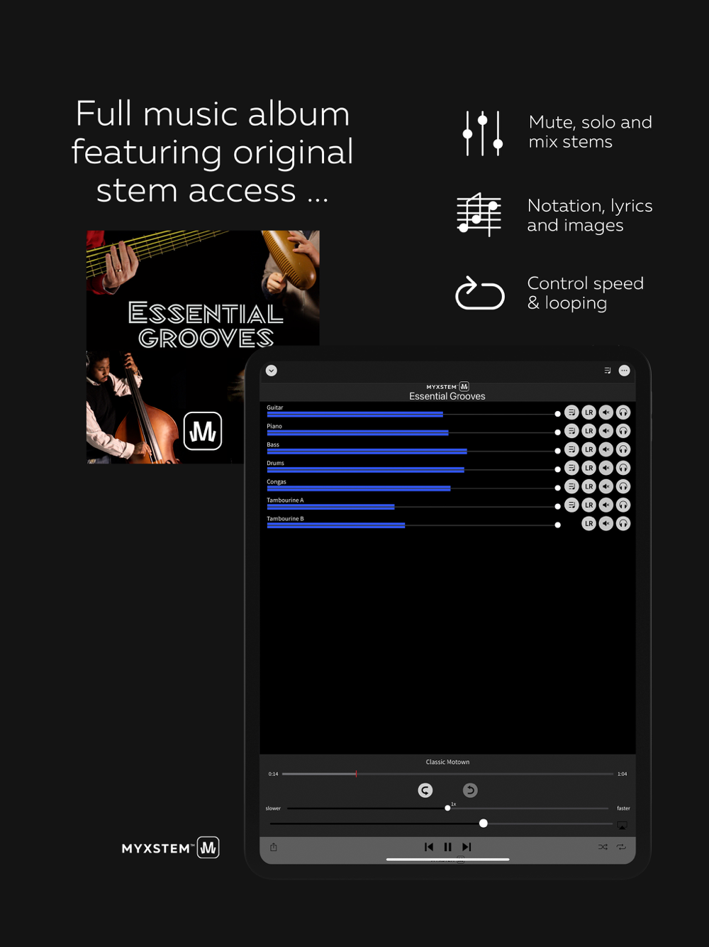Click the Guitar stem label
Image resolution: width=709 pixels, height=947 pixels.
pyautogui.click(x=275, y=407)
